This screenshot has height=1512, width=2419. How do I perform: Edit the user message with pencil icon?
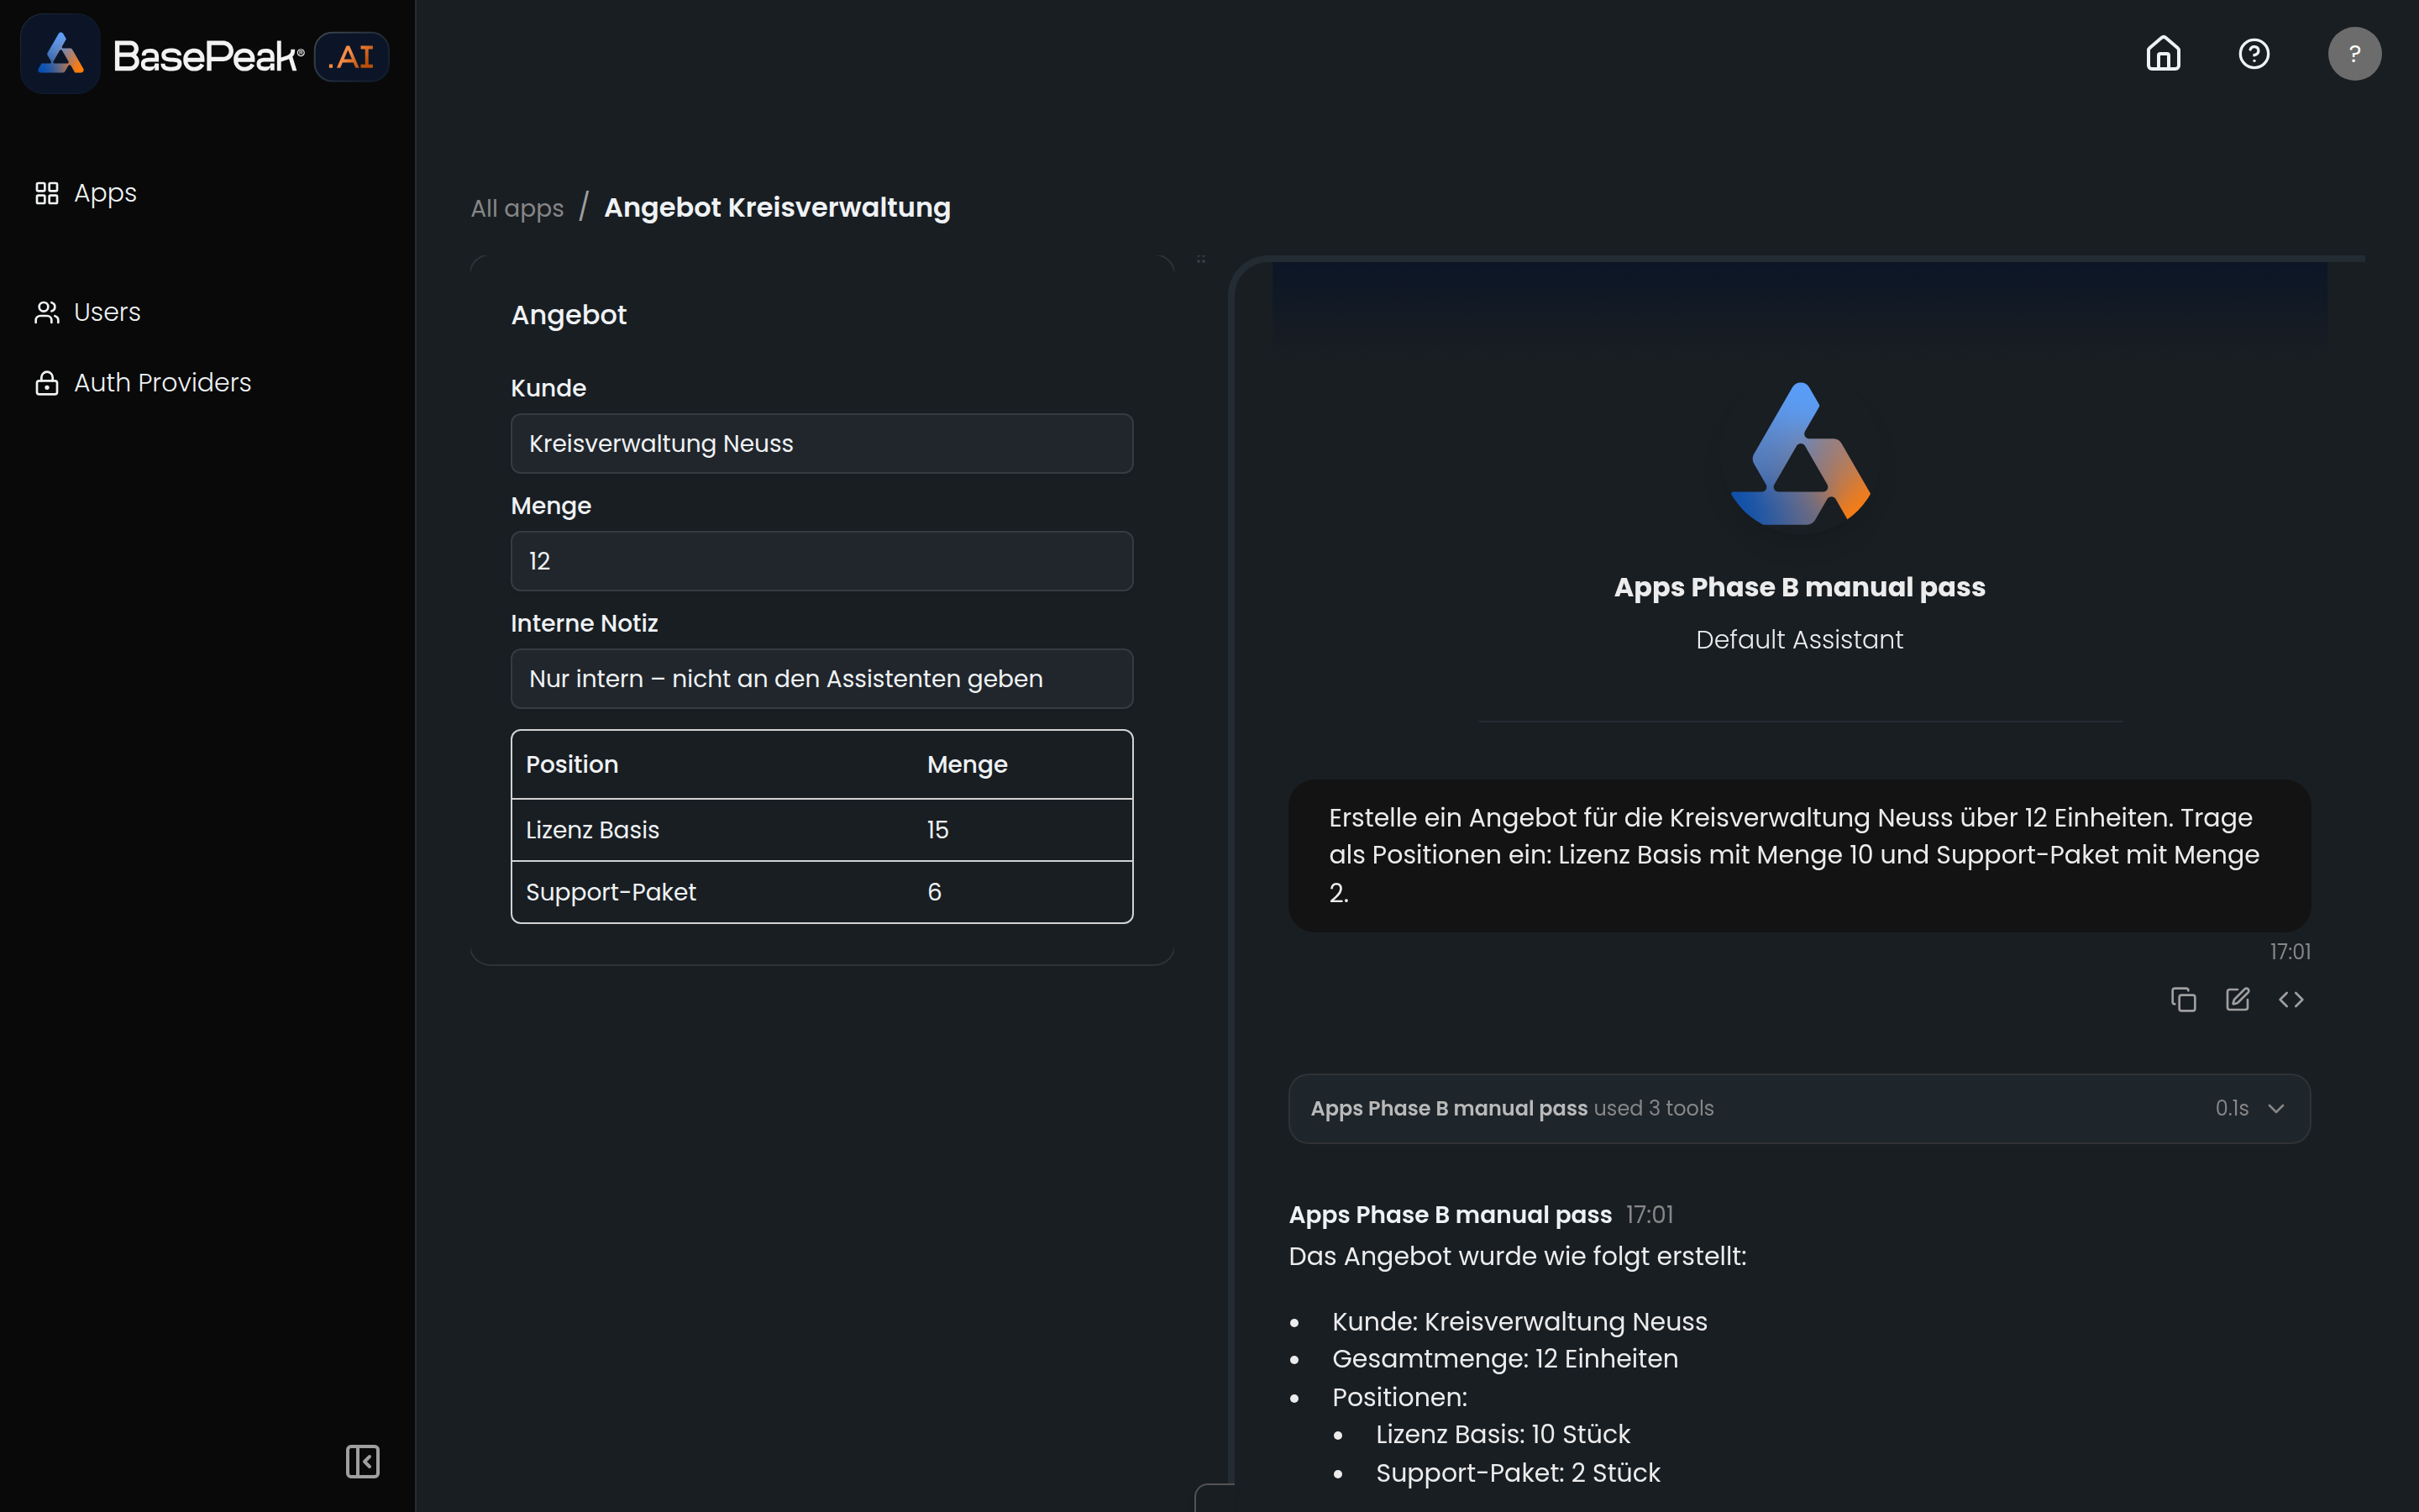point(2237,999)
